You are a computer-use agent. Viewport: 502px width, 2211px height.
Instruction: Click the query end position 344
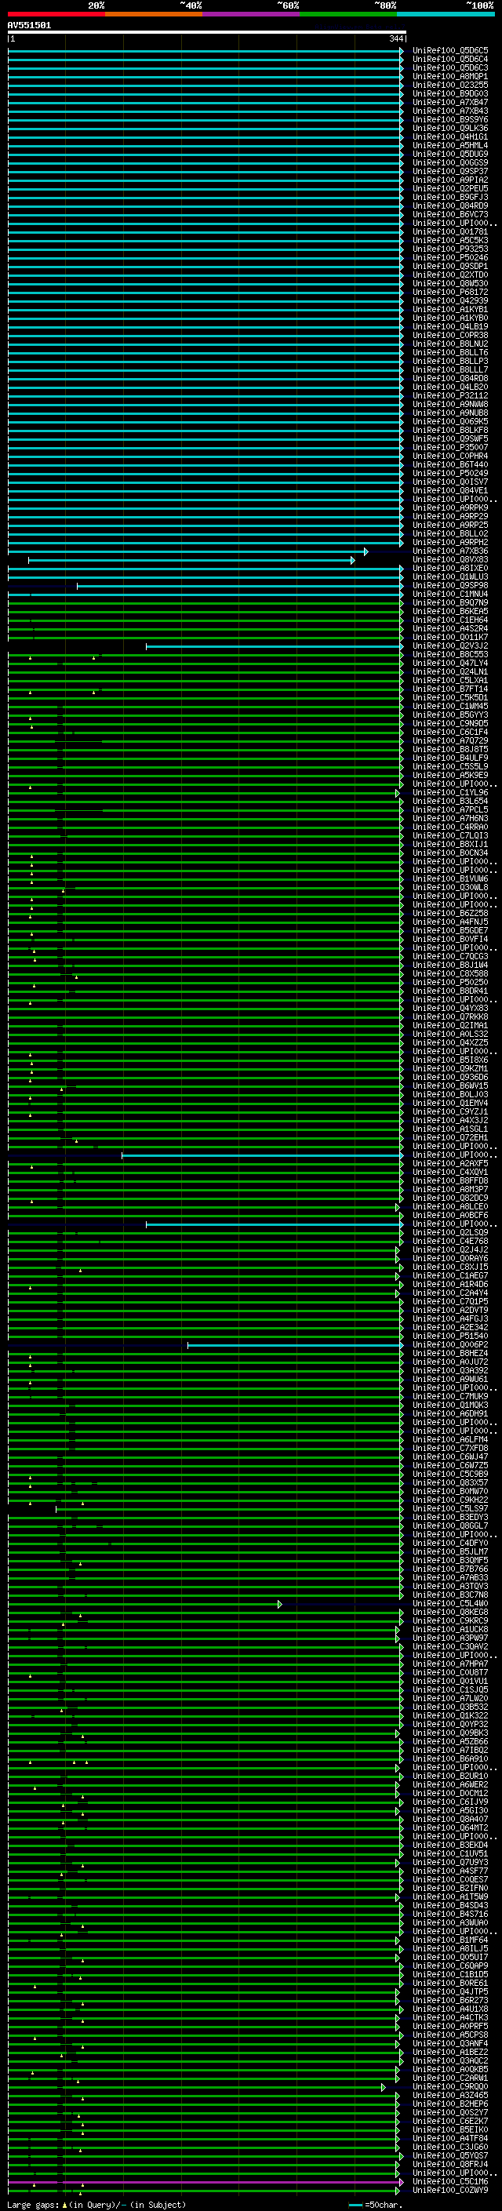(395, 38)
